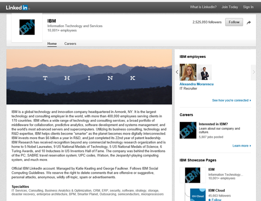Click the IBM employees section heading
The image size is (261, 201).
[193, 57]
